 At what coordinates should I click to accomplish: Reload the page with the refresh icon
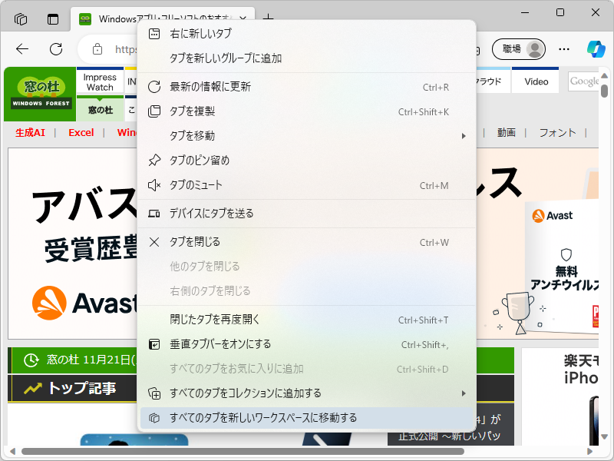56,49
